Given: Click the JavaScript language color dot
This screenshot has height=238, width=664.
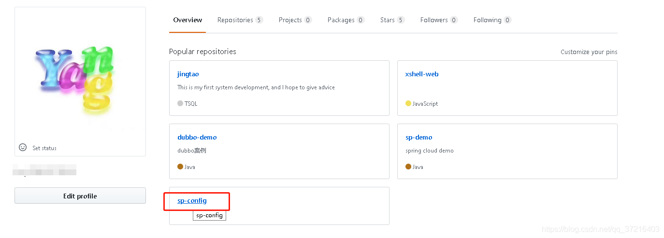Looking at the screenshot, I should click(x=408, y=103).
